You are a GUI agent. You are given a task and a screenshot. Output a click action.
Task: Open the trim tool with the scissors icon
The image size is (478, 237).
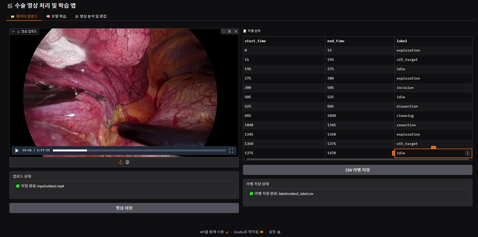click(230, 31)
